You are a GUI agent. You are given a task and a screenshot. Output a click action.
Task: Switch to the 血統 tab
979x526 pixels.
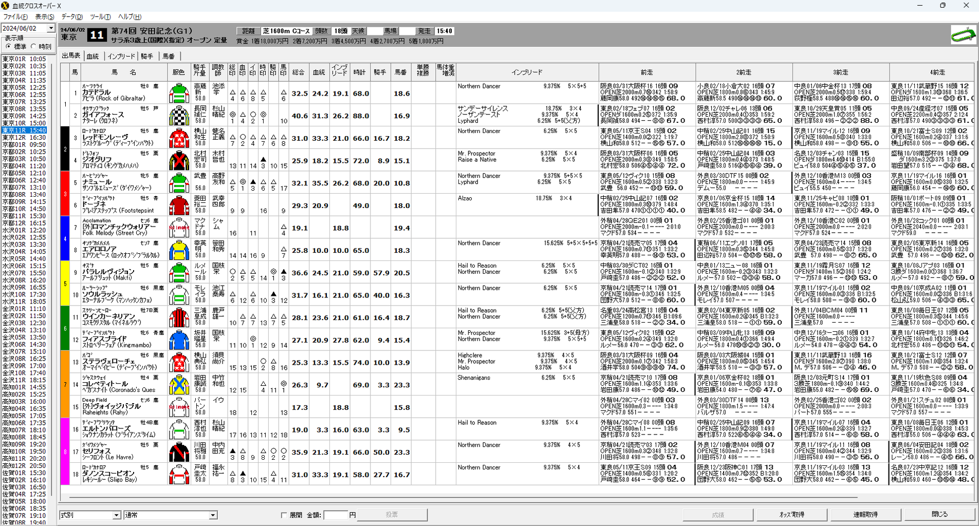93,57
